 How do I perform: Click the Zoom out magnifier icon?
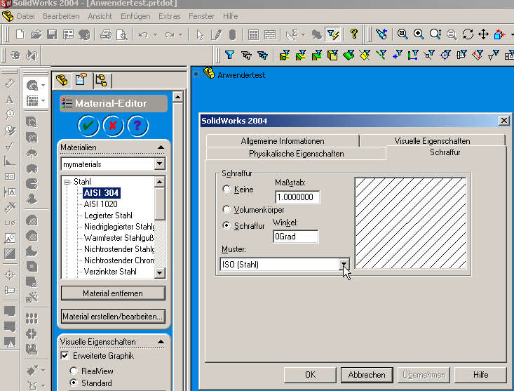point(452,34)
